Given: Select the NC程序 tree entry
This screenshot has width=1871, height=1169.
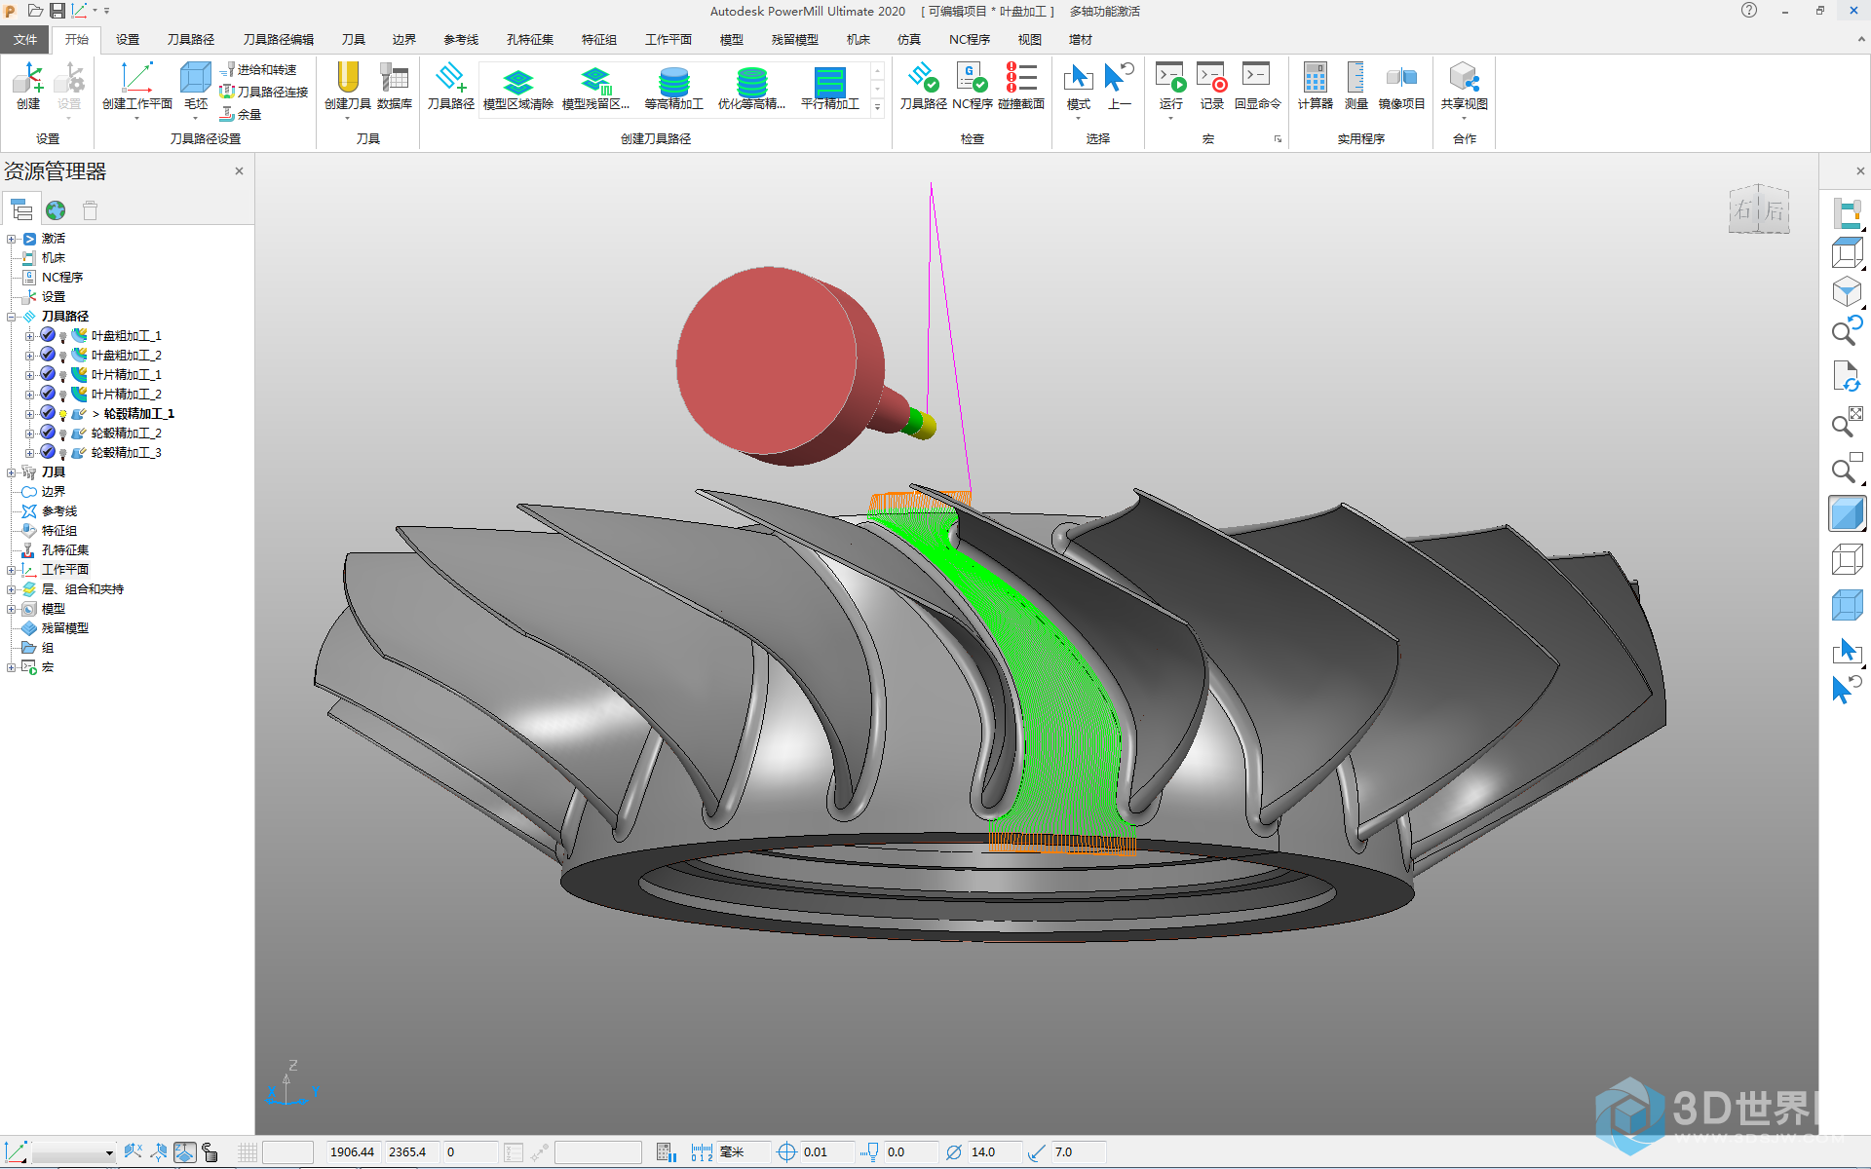Looking at the screenshot, I should [x=62, y=278].
